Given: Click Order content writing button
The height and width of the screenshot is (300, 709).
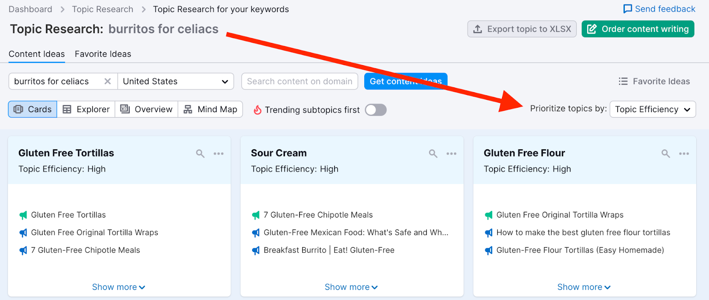Looking at the screenshot, I should click(638, 29).
